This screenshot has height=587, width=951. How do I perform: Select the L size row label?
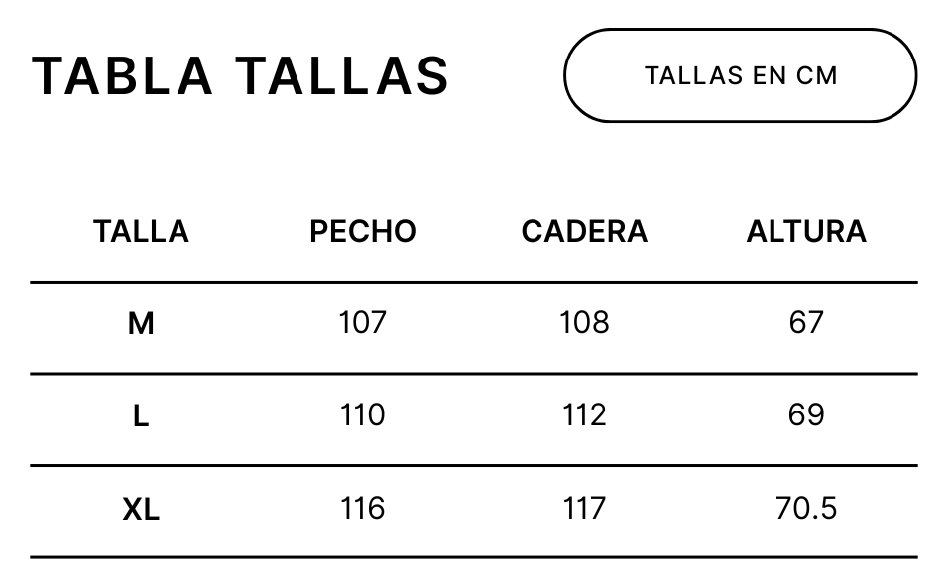141,416
